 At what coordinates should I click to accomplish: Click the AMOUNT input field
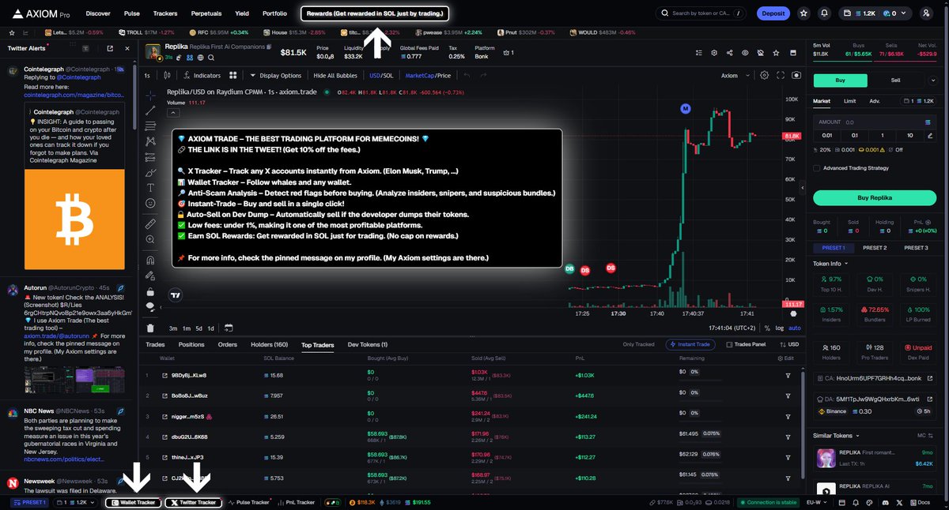click(x=873, y=122)
